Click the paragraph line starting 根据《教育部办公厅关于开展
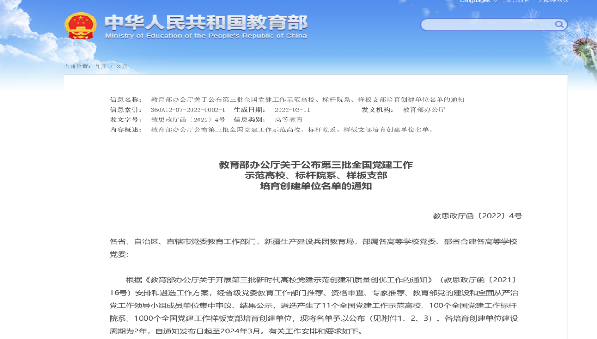The height and width of the screenshot is (339, 597). (x=322, y=280)
